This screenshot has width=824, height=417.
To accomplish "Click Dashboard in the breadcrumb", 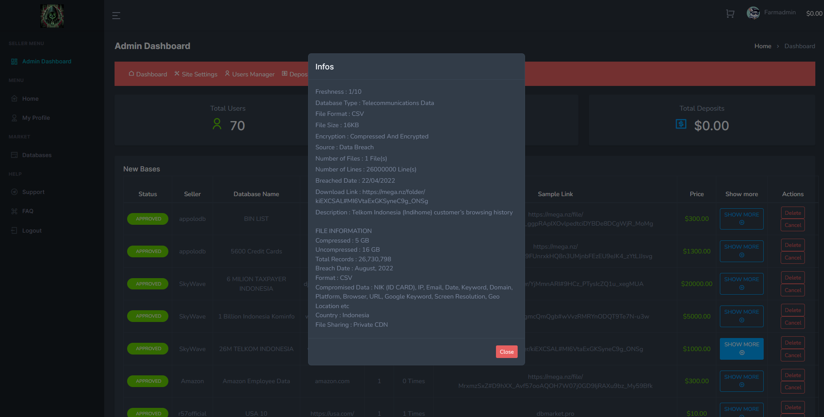I will pyautogui.click(x=800, y=46).
